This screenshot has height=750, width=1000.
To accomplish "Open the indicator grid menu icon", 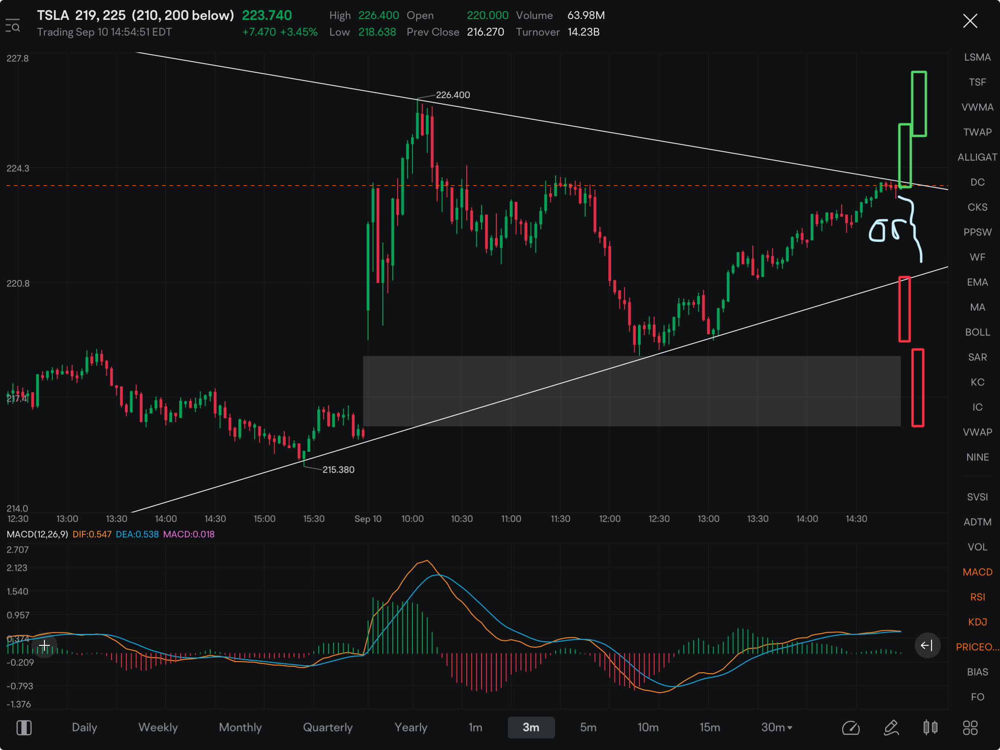I will coord(970,727).
